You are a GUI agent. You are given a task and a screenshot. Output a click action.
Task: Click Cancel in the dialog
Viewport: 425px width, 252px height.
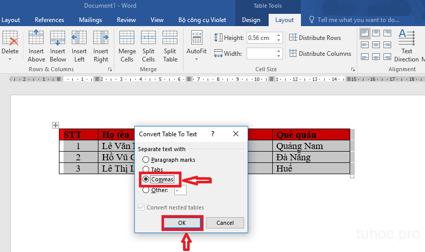pyautogui.click(x=225, y=223)
